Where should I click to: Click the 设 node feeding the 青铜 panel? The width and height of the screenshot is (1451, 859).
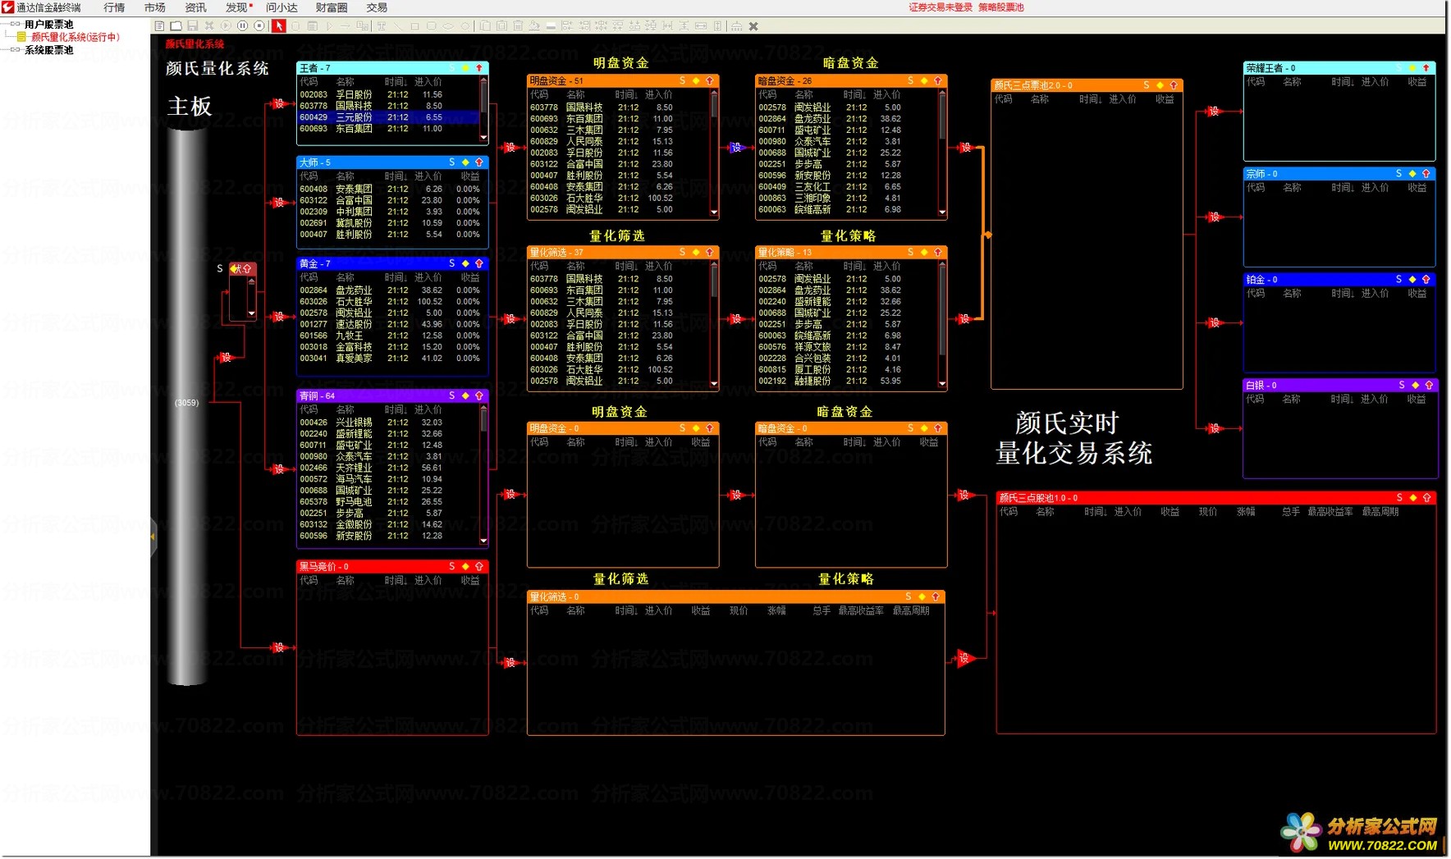pyautogui.click(x=279, y=468)
